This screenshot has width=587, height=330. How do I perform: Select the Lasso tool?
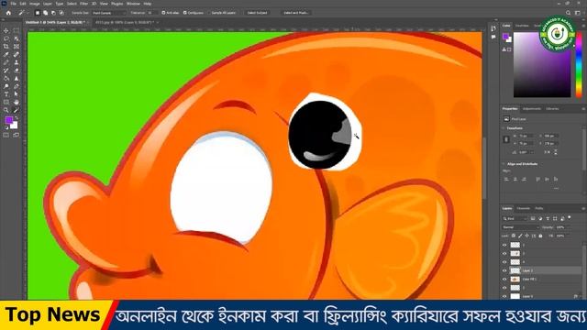[6, 38]
